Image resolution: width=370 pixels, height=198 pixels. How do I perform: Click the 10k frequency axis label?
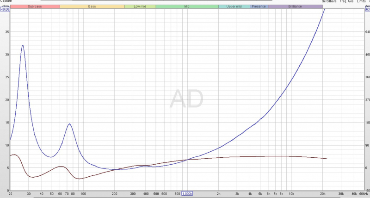[x=291, y=194]
